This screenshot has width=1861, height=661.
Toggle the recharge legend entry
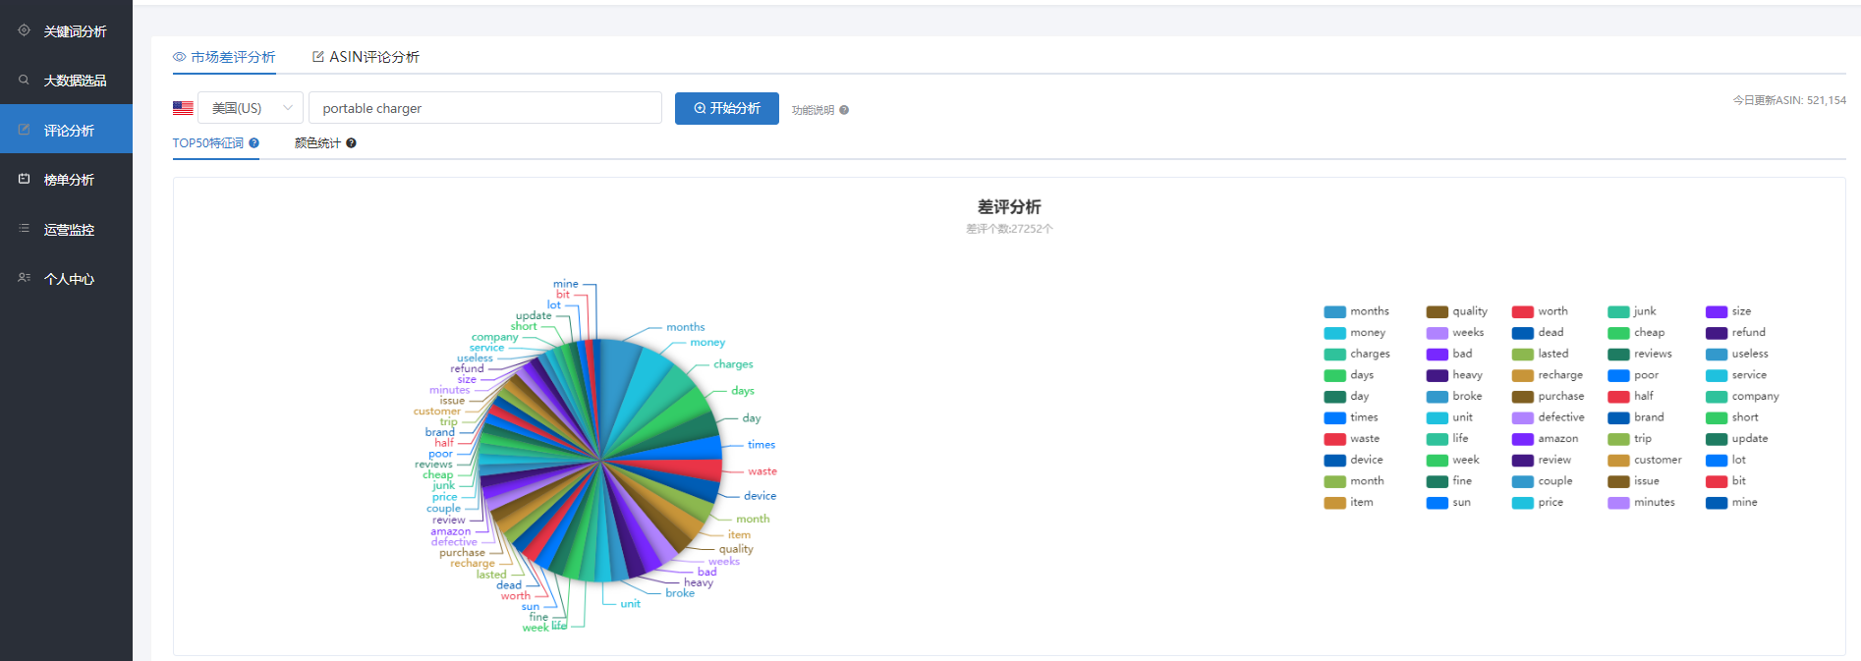point(1548,375)
